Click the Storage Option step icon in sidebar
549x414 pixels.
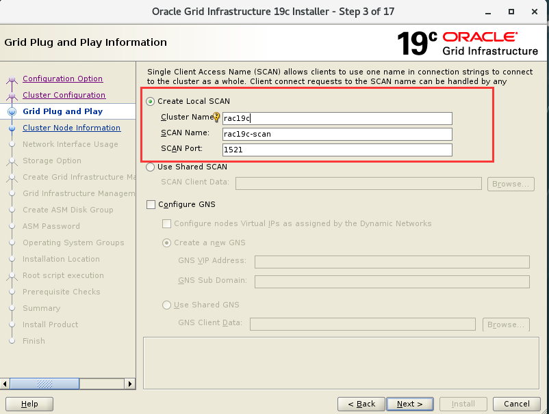tap(12, 161)
